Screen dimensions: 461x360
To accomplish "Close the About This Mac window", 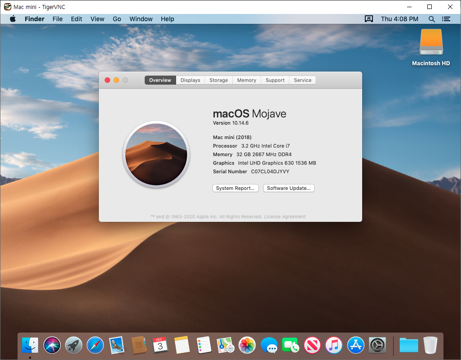I will point(107,80).
